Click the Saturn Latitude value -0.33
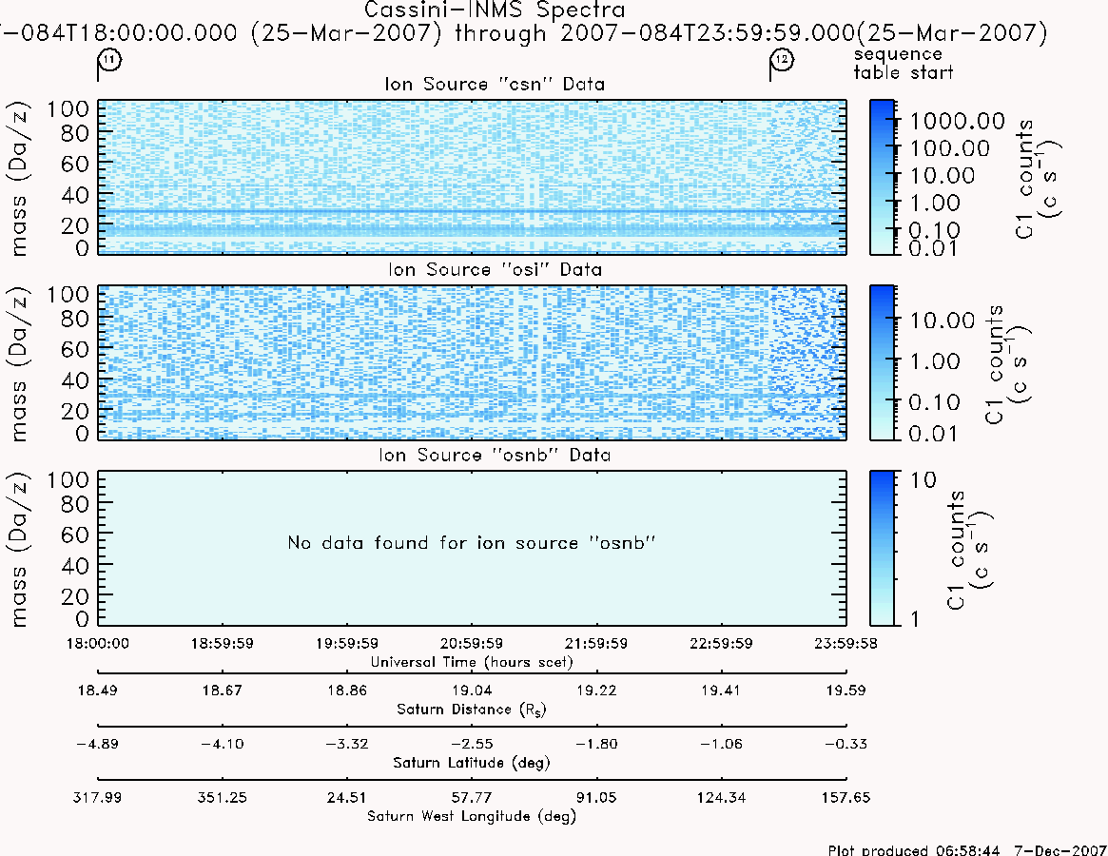This screenshot has width=1108, height=856. (x=846, y=745)
